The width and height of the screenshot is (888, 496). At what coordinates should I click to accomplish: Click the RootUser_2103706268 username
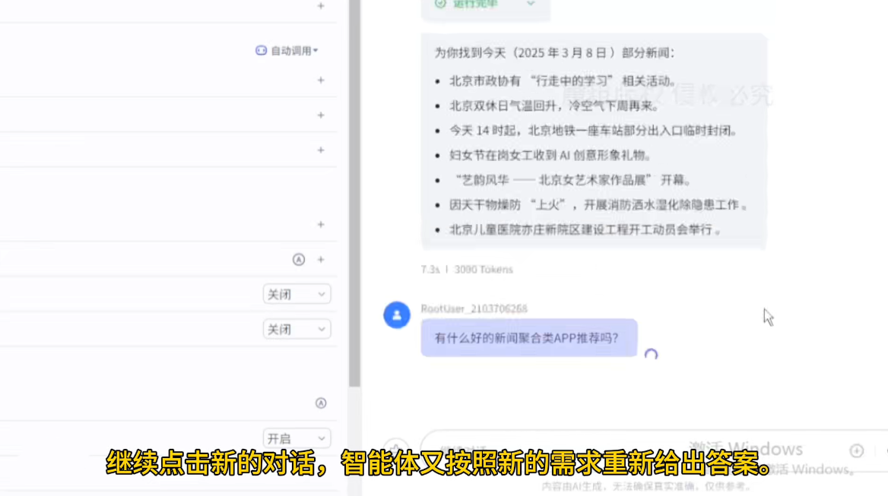click(x=474, y=309)
